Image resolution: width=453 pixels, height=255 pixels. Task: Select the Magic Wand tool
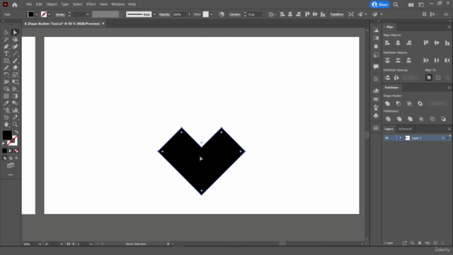click(6, 40)
